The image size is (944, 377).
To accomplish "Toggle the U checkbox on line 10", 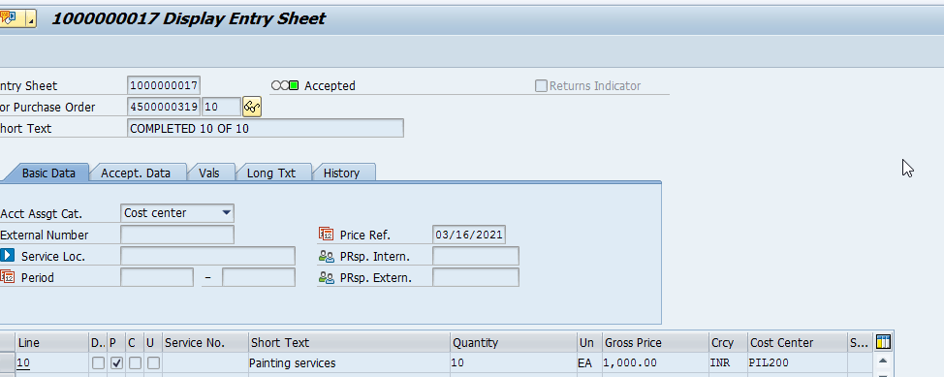I will [x=154, y=363].
